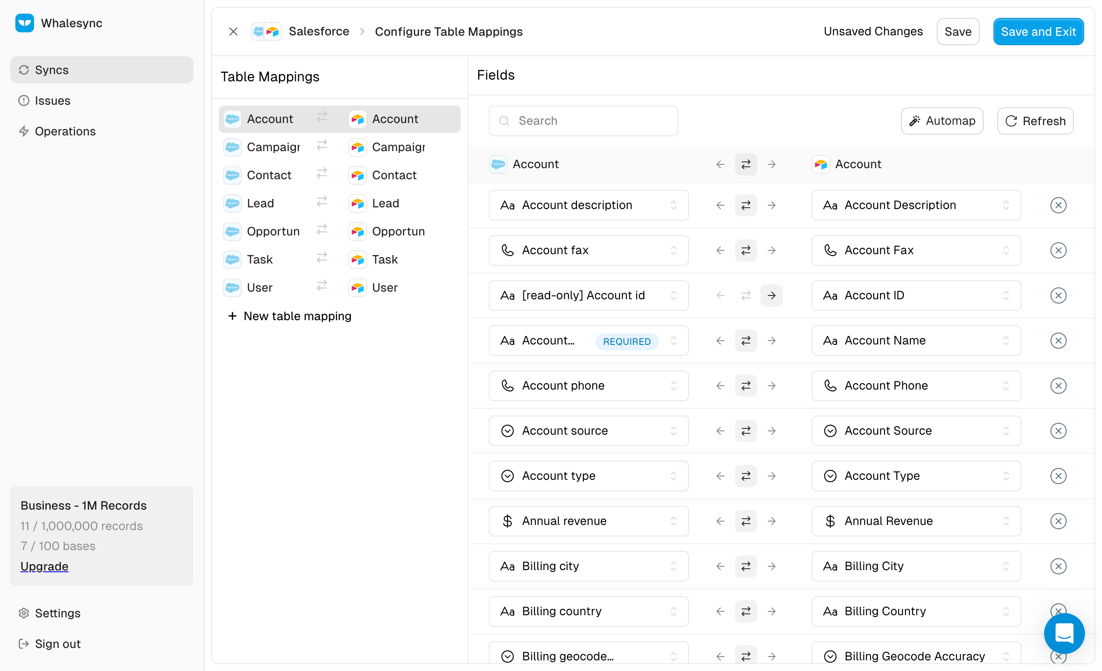
Task: Set Account description to sync left only
Action: [x=720, y=205]
